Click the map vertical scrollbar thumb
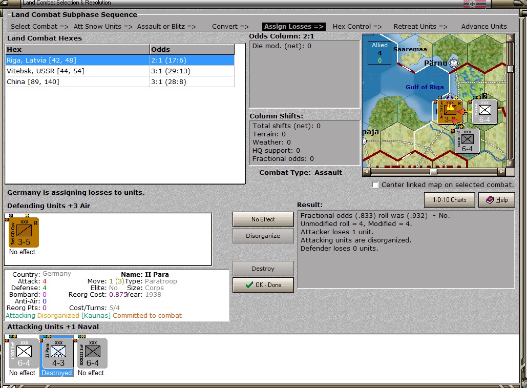The image size is (527, 388). click(x=510, y=69)
